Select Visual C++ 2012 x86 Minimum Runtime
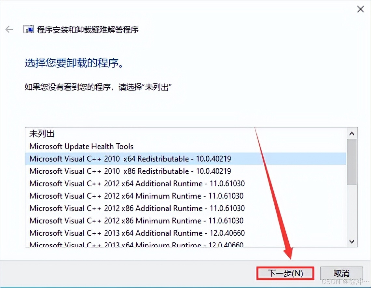This screenshot has height=288, width=371. (185, 221)
